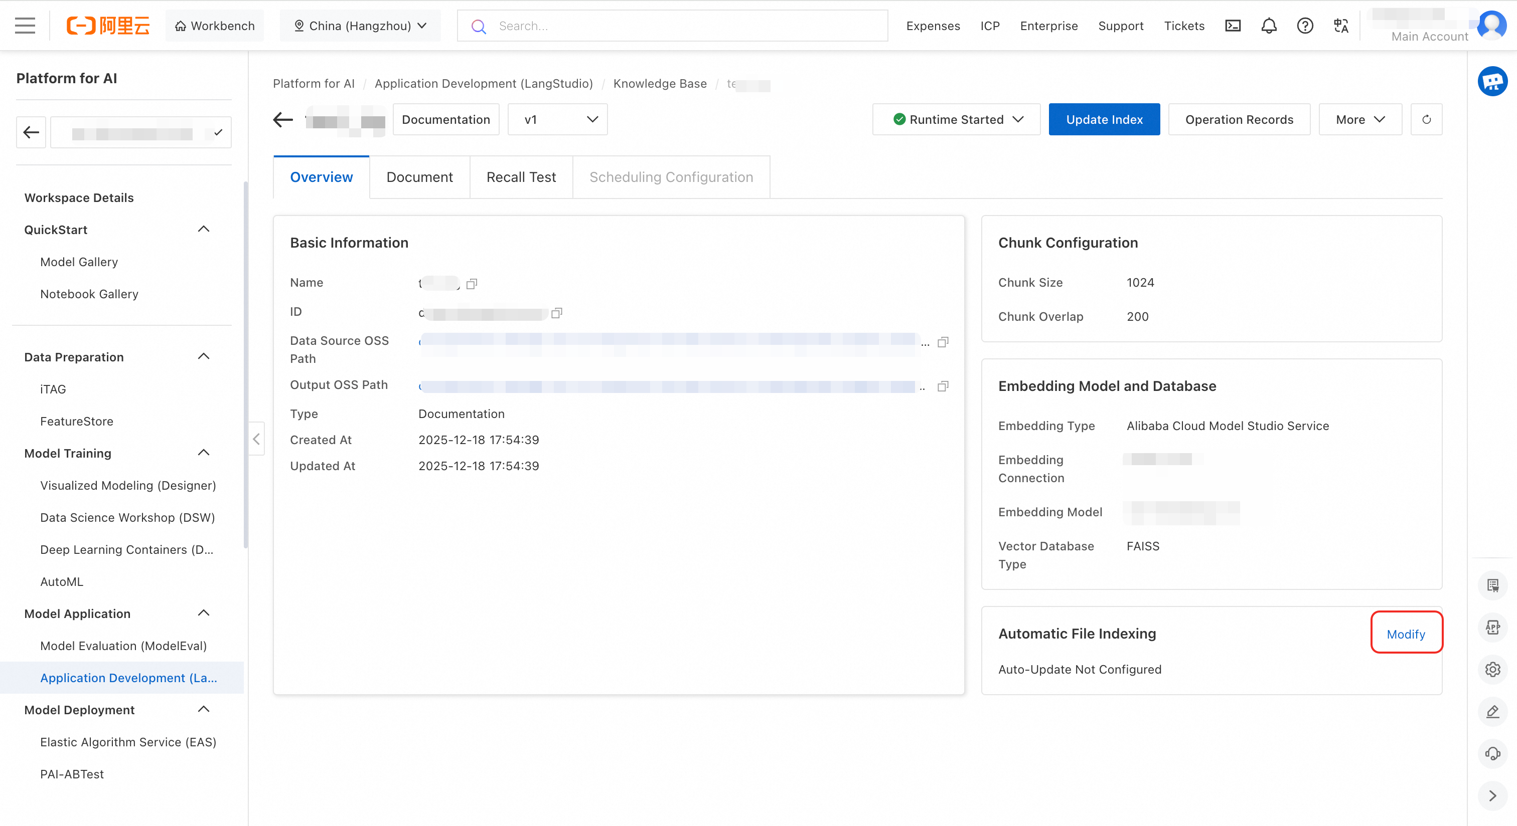Copy the knowledge base ID

coord(556,313)
